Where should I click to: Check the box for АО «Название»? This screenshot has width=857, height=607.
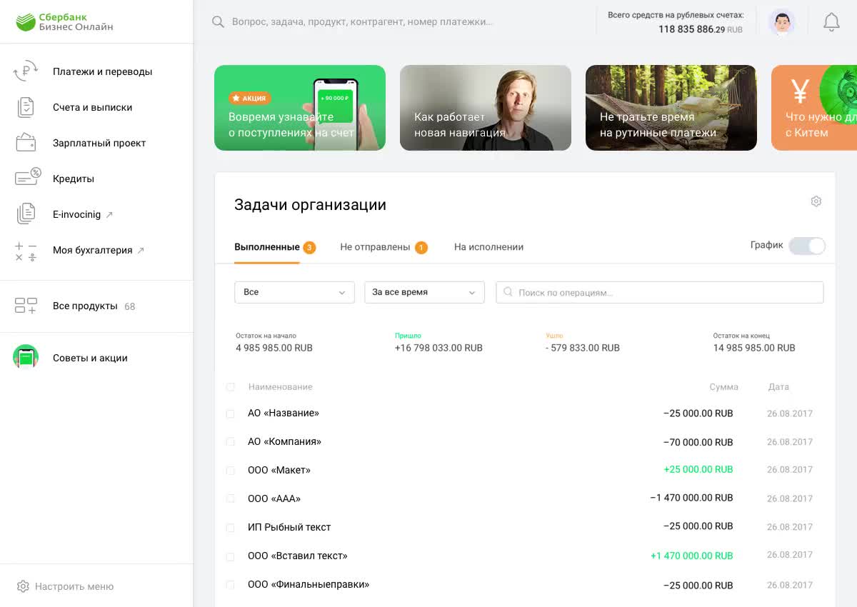230,414
